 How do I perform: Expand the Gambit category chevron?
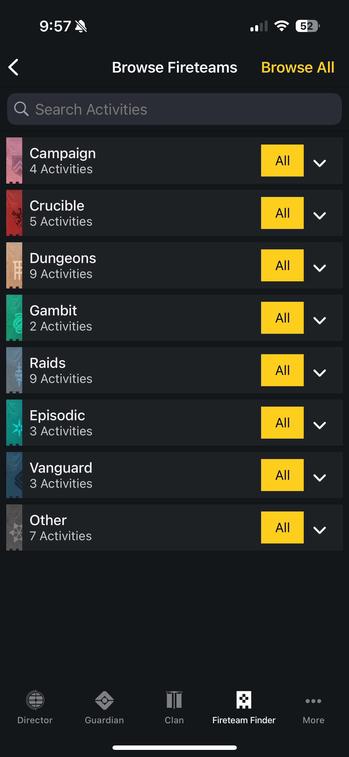tap(320, 320)
